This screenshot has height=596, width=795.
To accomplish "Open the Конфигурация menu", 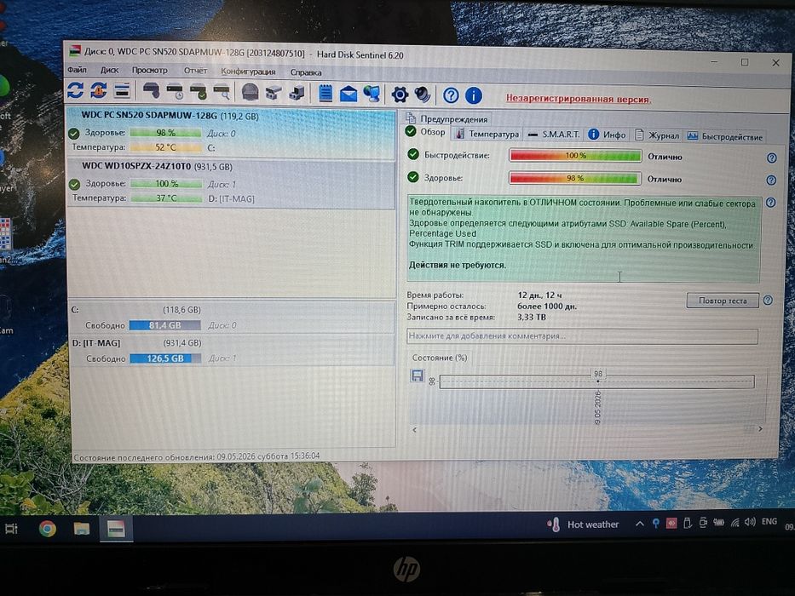I will point(248,72).
